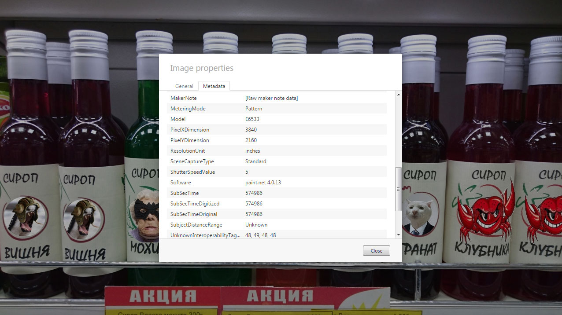562x315 pixels.
Task: Click the 'inches' resolution unit value
Action: 253,151
